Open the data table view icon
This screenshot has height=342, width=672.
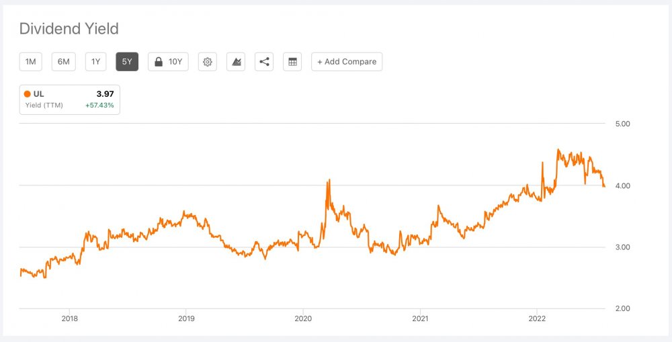[292, 62]
